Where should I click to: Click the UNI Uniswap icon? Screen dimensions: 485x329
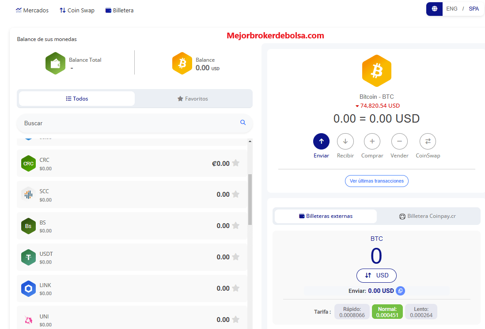coord(28,320)
